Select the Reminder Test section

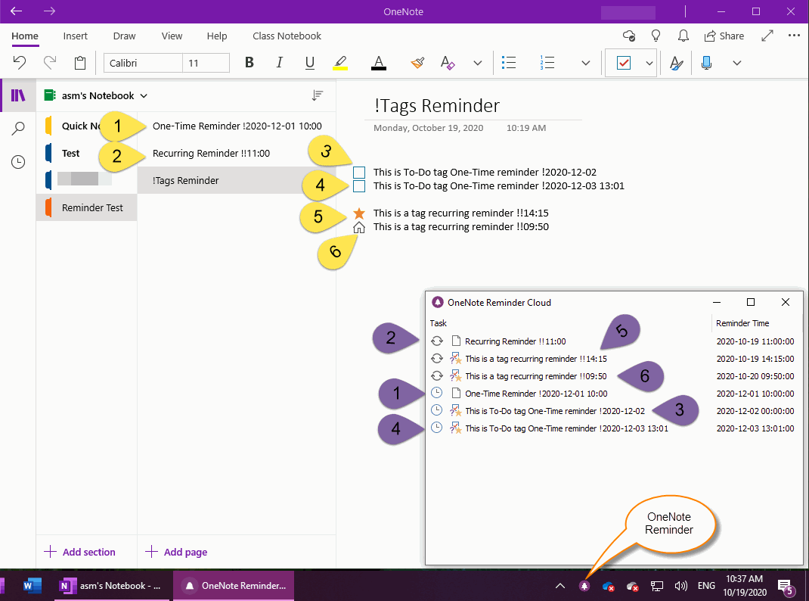coord(87,207)
